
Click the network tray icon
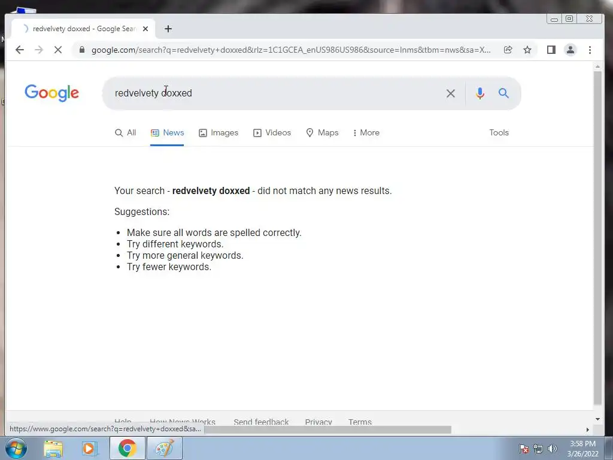coord(538,449)
